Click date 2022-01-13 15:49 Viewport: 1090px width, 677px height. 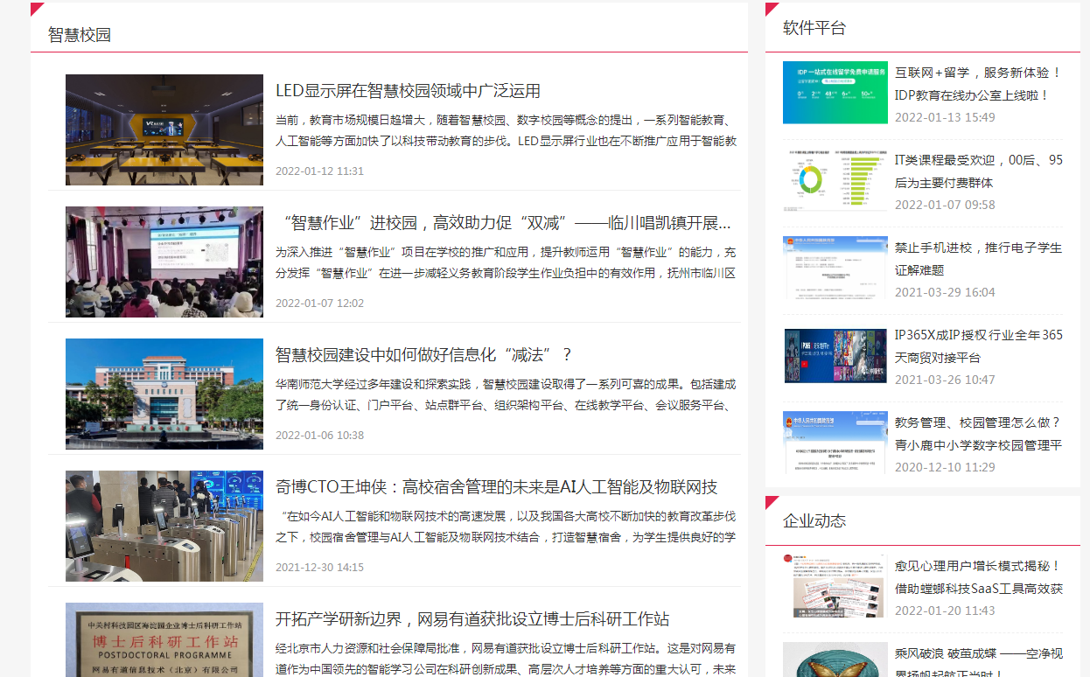(x=945, y=117)
